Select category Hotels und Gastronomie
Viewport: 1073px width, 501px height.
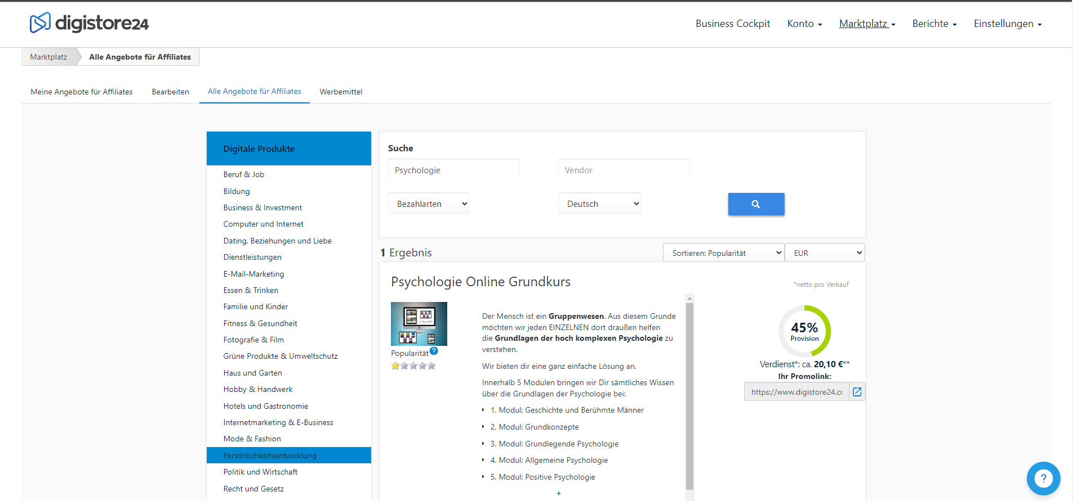point(265,406)
